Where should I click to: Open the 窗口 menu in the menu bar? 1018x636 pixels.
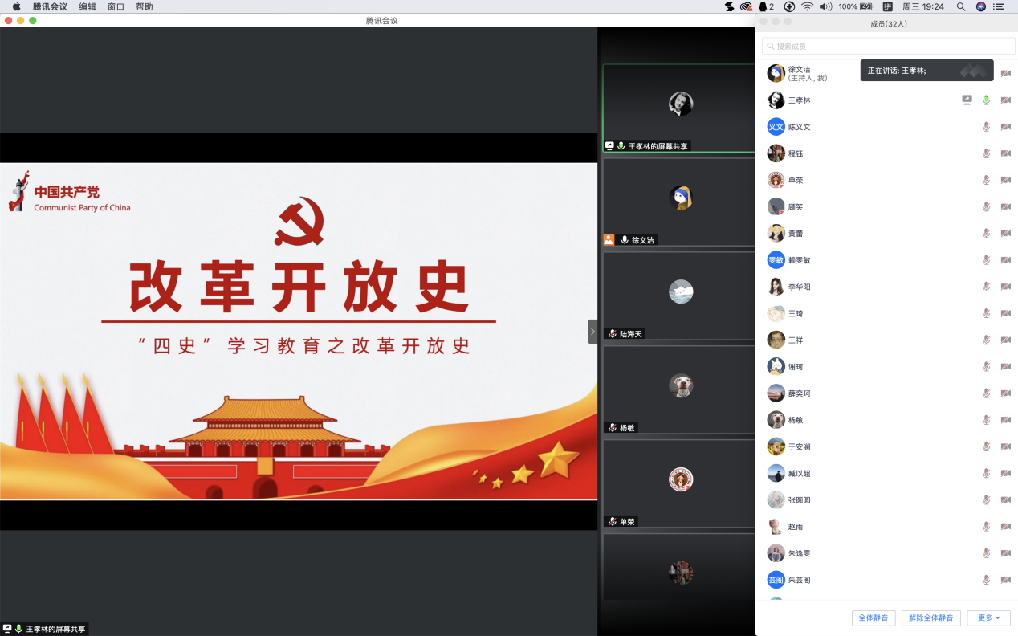click(116, 6)
